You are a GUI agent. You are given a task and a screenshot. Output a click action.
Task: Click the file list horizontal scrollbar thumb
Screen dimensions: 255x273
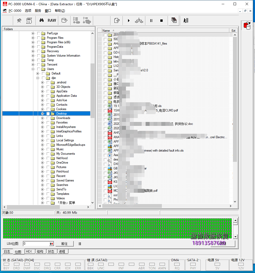[132, 206]
